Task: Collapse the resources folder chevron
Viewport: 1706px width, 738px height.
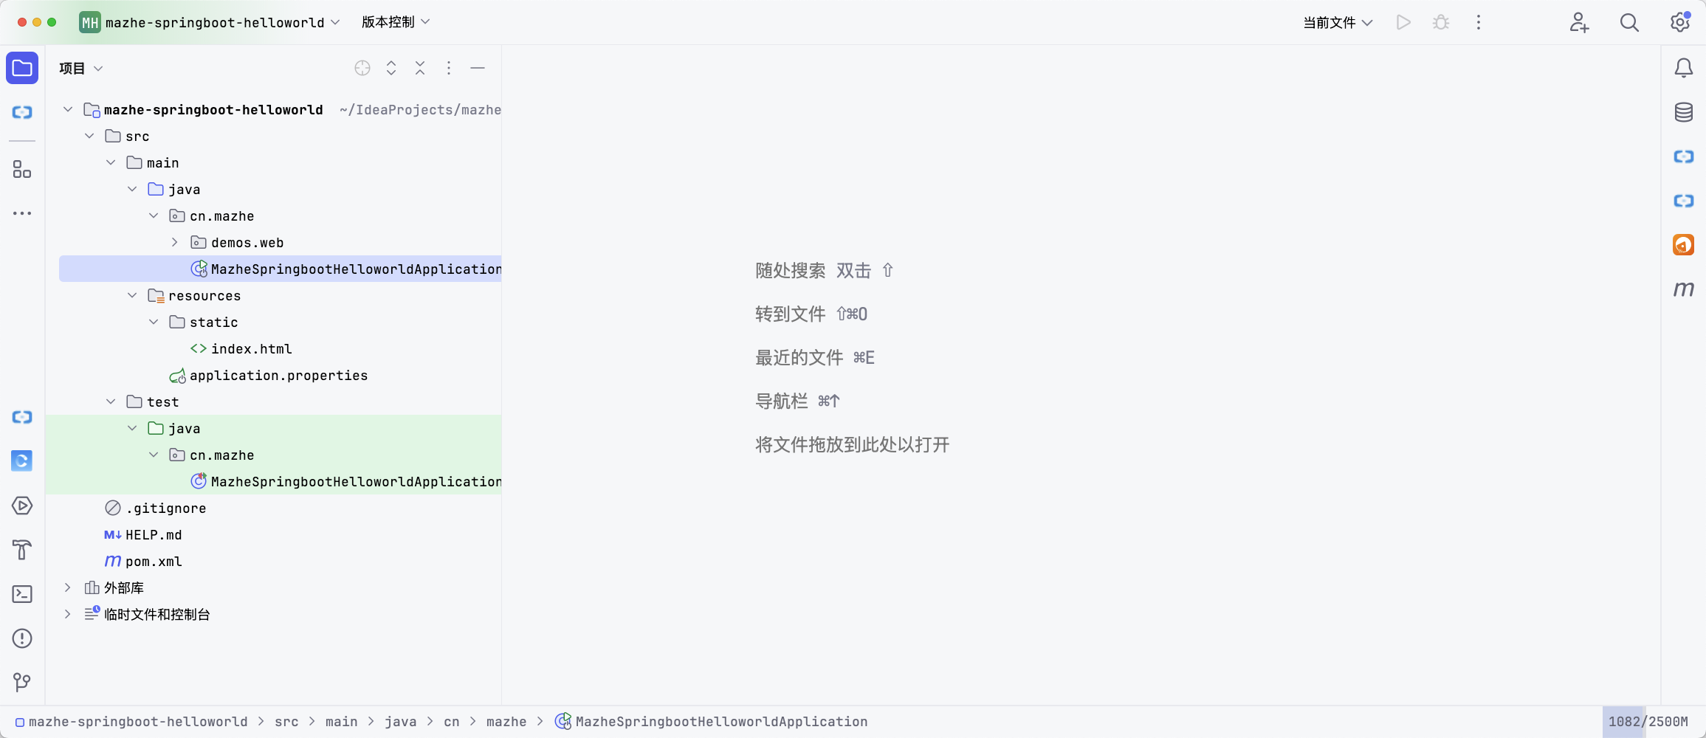Action: [x=132, y=295]
